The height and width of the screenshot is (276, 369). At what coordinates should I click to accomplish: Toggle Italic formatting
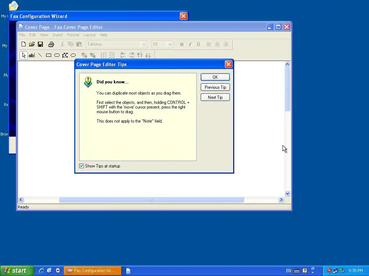(190, 44)
